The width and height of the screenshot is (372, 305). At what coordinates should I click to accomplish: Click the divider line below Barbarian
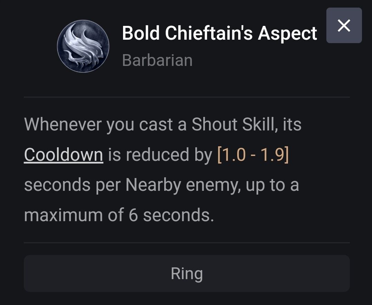click(x=187, y=97)
